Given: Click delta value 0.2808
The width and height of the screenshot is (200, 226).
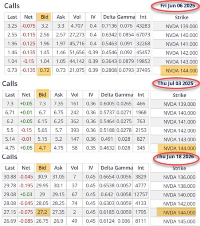Looking at the screenshot, I should (x=109, y=70).
